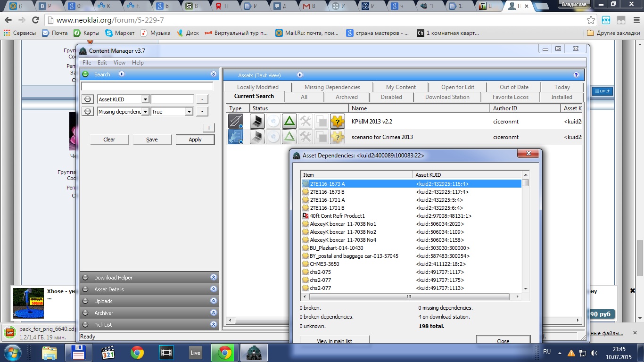Click the route type icon for KРЫМ 2013
Viewport: 644px width, 362px height.
tap(236, 121)
